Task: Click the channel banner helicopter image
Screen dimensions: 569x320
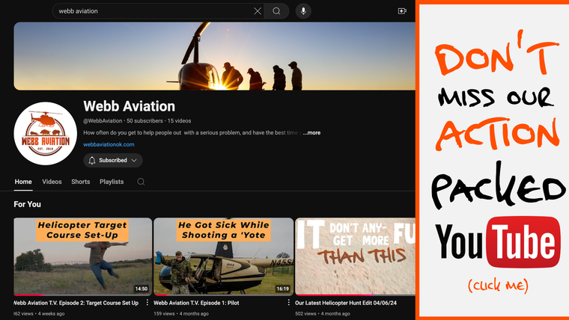Action: click(214, 56)
